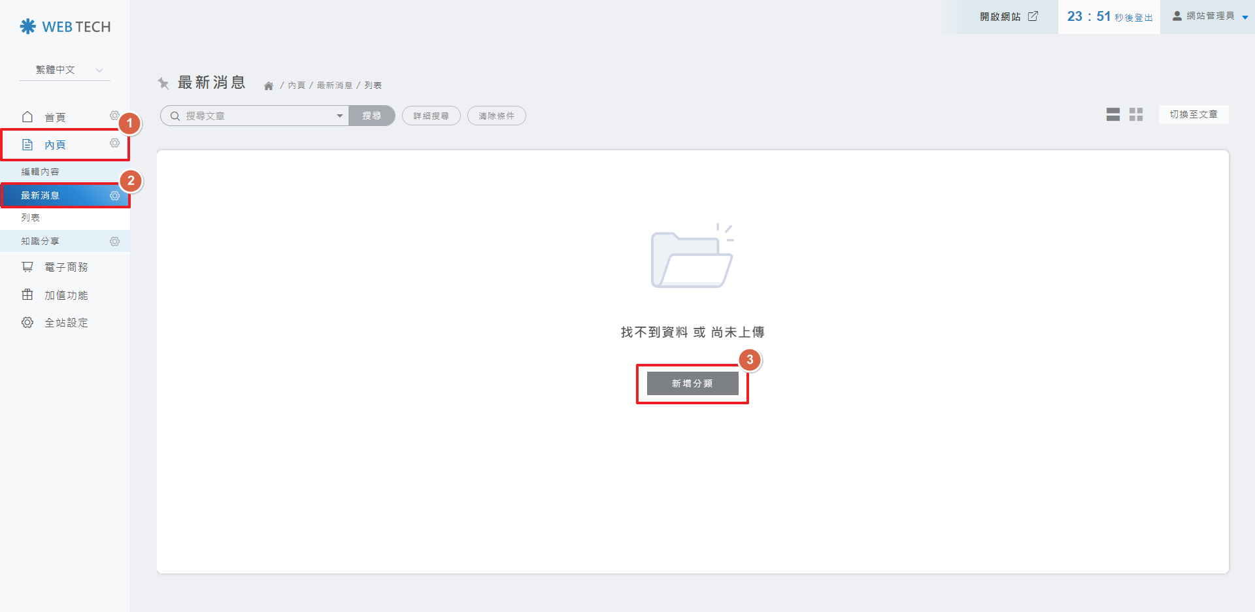The image size is (1255, 612).
Task: Expand the 繁體中文 language dropdown
Action: [x=65, y=70]
